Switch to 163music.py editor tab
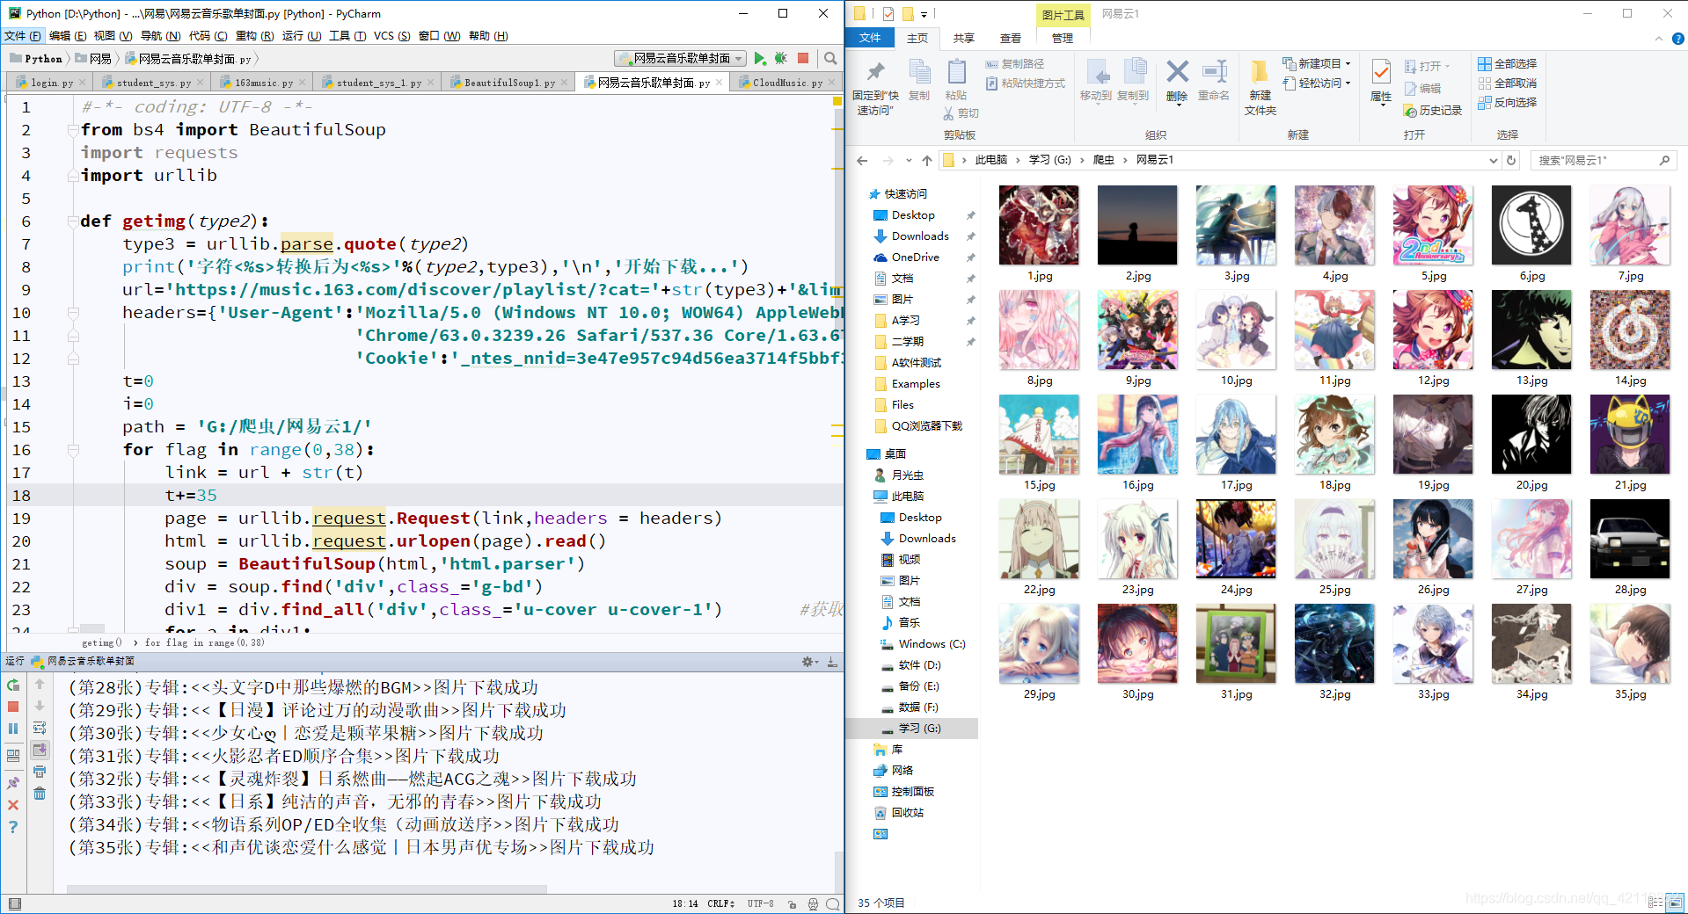This screenshot has height=914, width=1688. point(263,83)
